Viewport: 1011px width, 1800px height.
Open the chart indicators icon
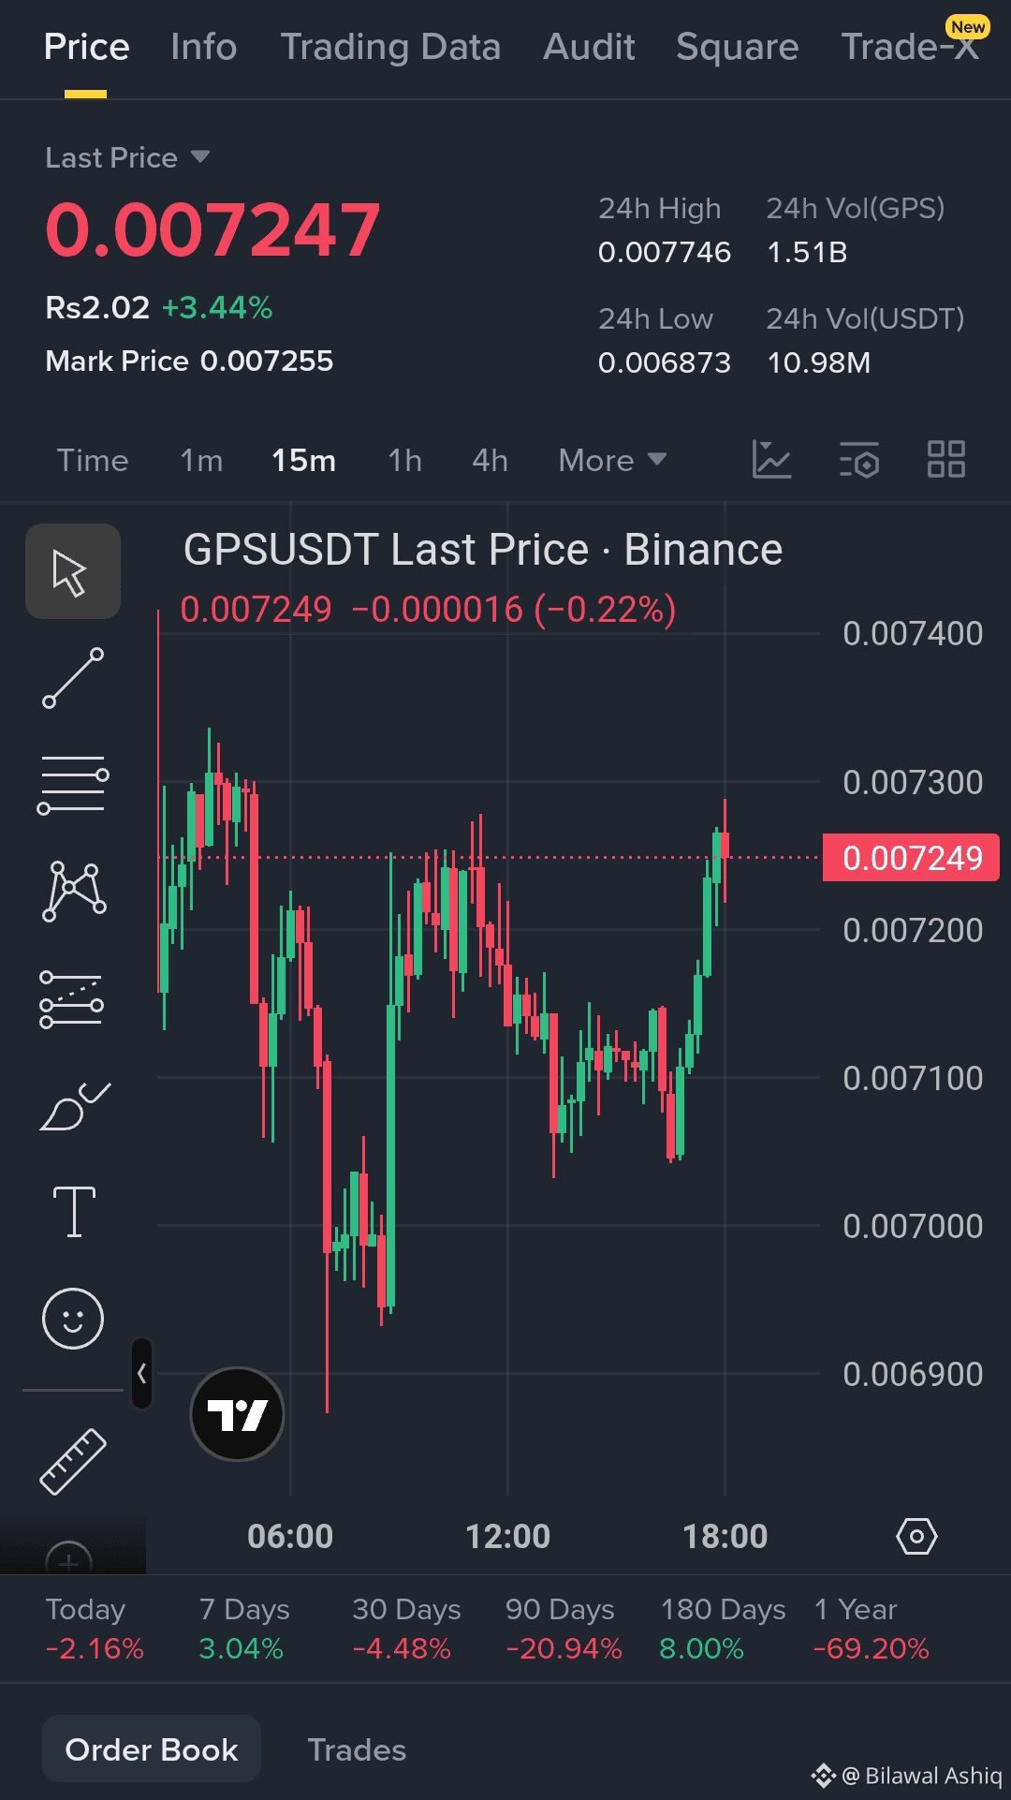772,460
